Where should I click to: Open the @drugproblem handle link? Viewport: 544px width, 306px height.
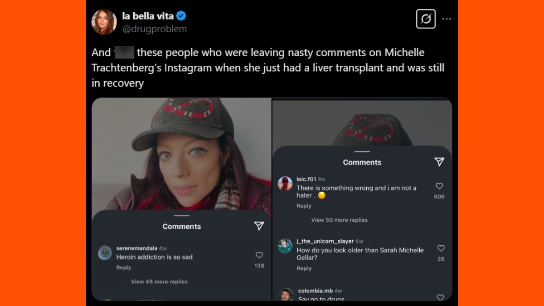point(154,29)
